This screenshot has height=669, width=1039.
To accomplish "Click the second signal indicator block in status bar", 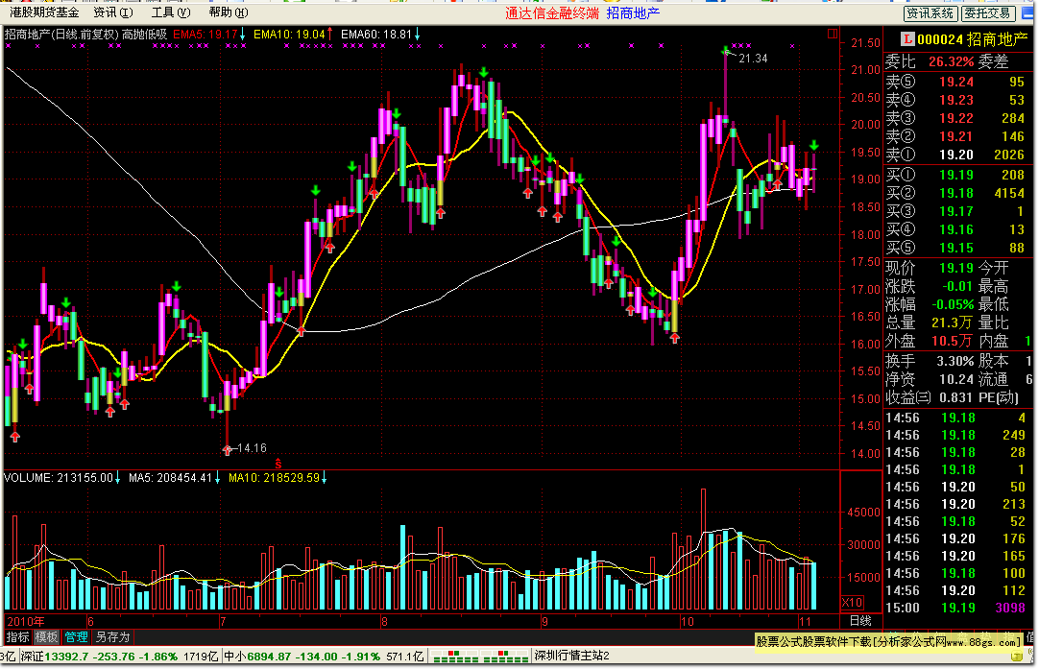I will coord(505,656).
